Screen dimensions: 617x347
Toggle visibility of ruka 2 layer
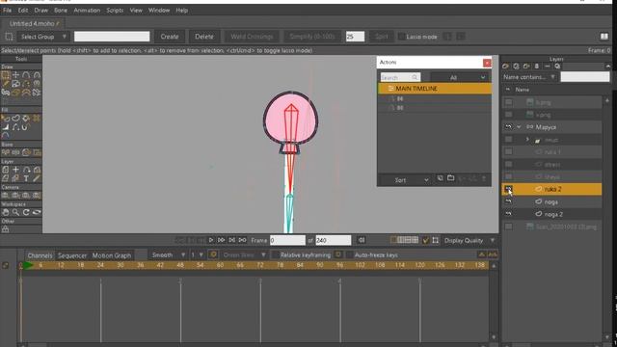click(508, 189)
